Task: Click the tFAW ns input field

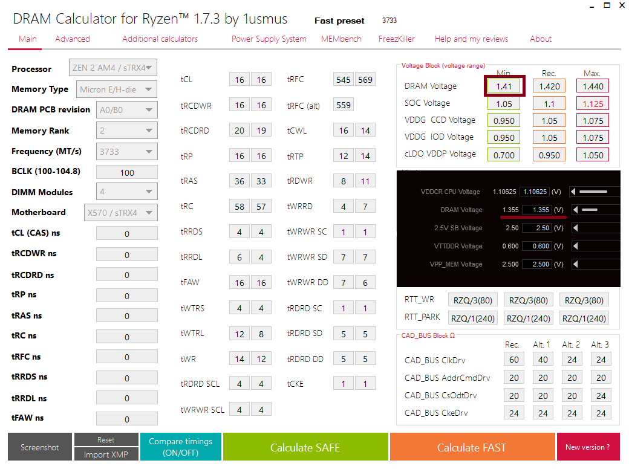Action: pos(127,419)
